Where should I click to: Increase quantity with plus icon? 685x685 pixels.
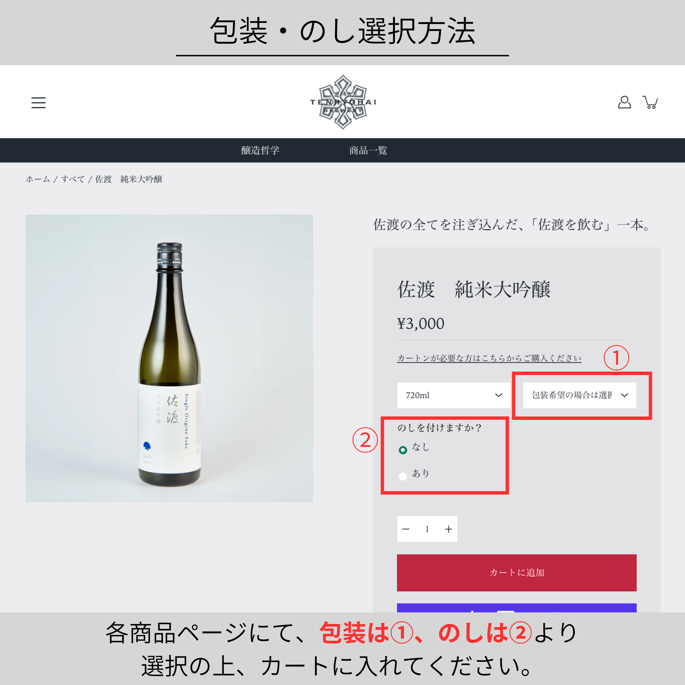tap(449, 529)
